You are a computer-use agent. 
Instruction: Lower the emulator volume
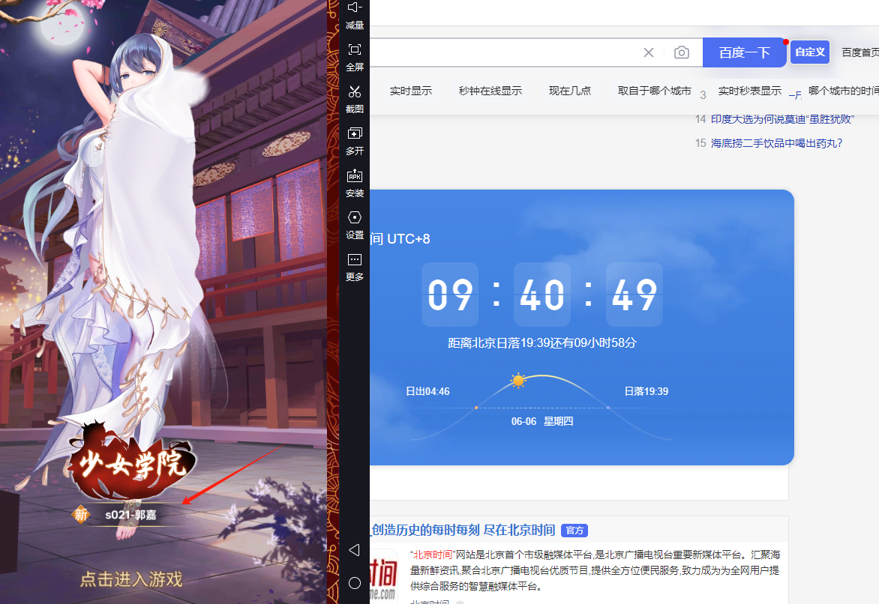click(354, 15)
